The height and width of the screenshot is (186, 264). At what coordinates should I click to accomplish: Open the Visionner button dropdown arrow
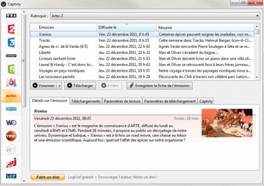[x=59, y=85]
